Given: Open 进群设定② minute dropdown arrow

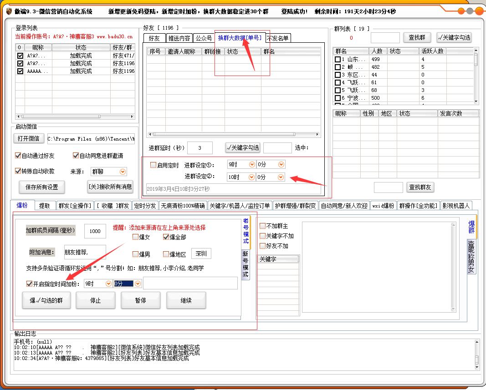Looking at the screenshot, I should (281, 177).
